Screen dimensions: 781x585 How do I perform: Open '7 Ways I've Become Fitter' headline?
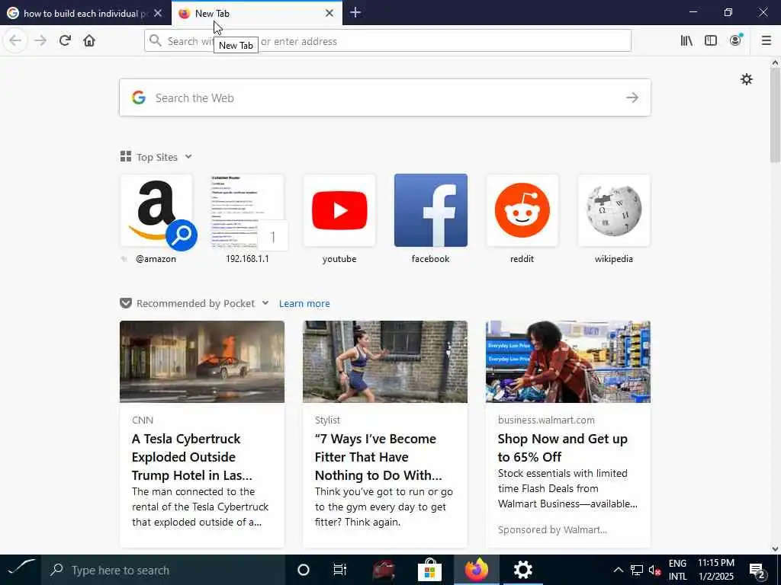click(x=378, y=457)
